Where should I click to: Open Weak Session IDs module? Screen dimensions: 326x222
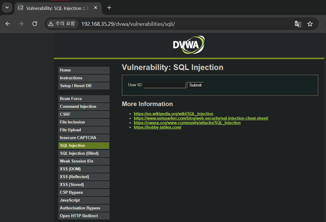point(84,161)
